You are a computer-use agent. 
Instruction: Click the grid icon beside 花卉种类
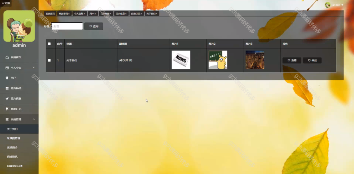pyautogui.click(x=7, y=88)
